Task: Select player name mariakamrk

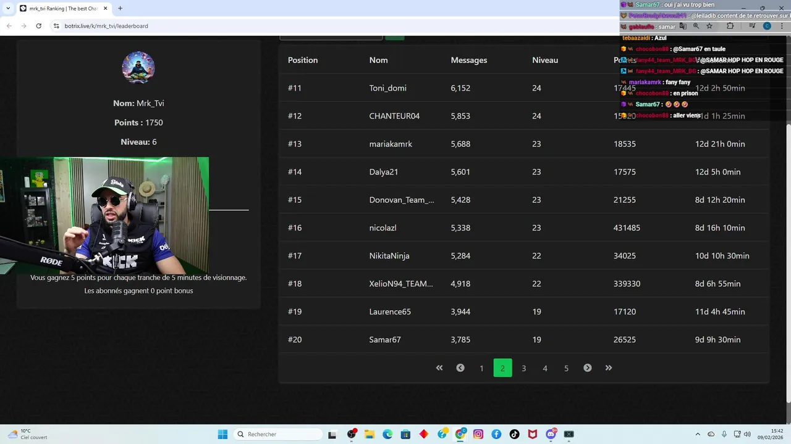Action: 391,144
